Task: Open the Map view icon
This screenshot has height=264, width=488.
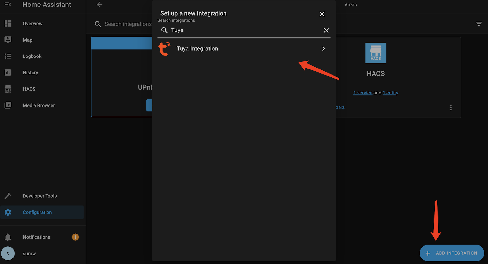Action: point(8,40)
